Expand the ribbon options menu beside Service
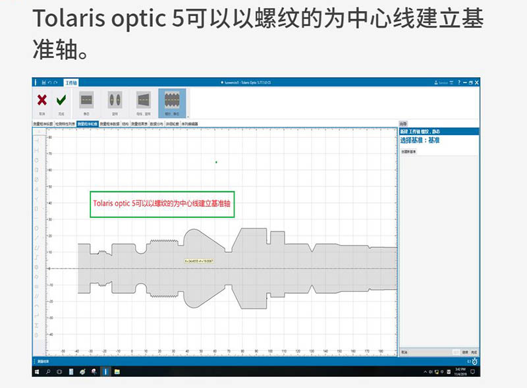The width and height of the screenshot is (527, 388). [x=453, y=82]
